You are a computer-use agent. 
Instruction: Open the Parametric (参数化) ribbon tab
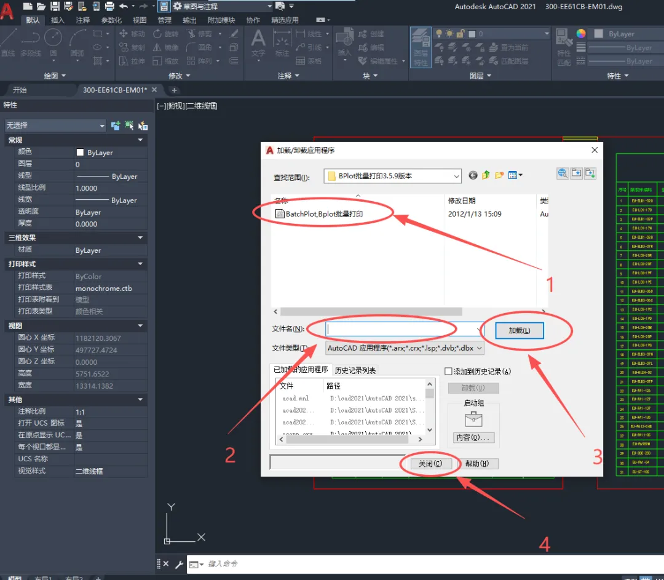(111, 20)
